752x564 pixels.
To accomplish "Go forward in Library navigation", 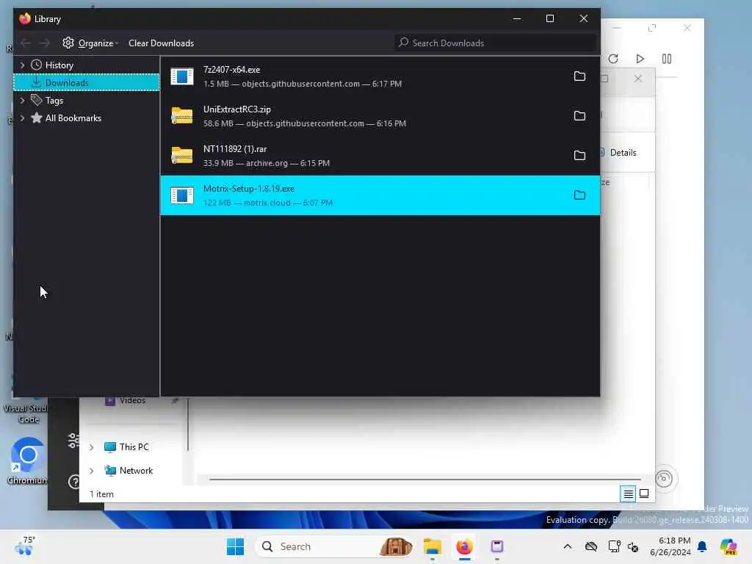I will pos(44,43).
